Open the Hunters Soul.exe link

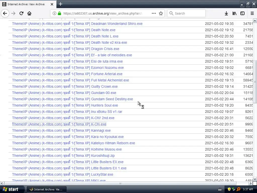(x=65, y=105)
